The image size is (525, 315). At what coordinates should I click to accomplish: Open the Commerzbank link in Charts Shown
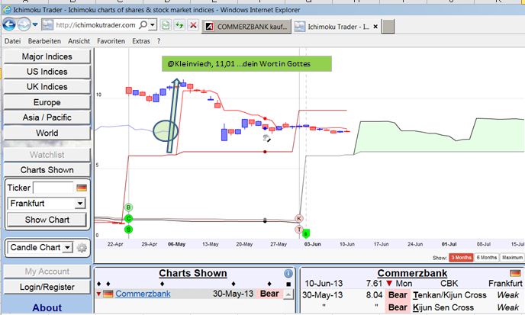143,294
